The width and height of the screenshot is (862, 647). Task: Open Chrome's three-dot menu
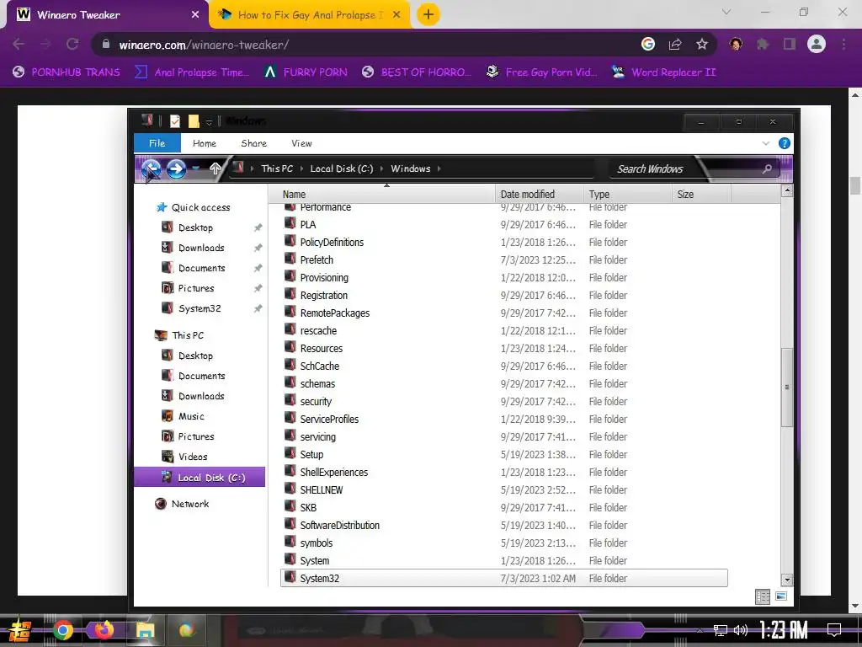[x=843, y=44]
